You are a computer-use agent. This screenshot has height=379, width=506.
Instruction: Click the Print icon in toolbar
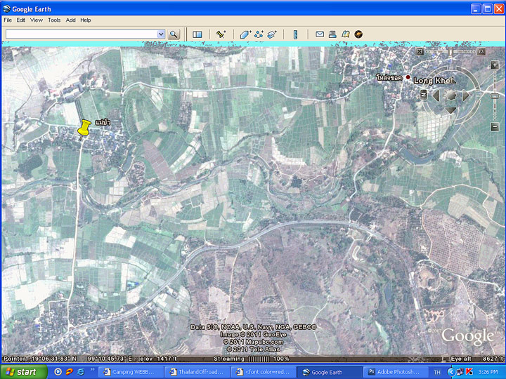(332, 34)
